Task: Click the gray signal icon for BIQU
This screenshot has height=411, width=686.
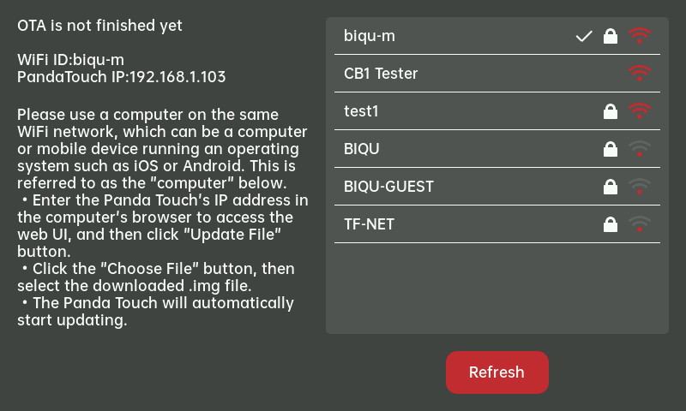Action: point(639,149)
